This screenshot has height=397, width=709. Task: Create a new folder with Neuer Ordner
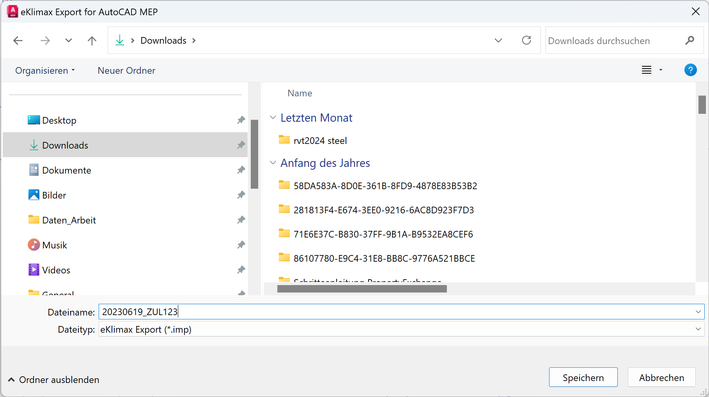point(126,71)
